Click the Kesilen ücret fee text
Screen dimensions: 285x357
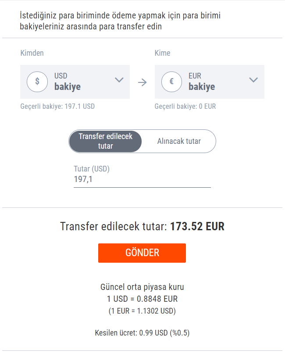(142, 333)
